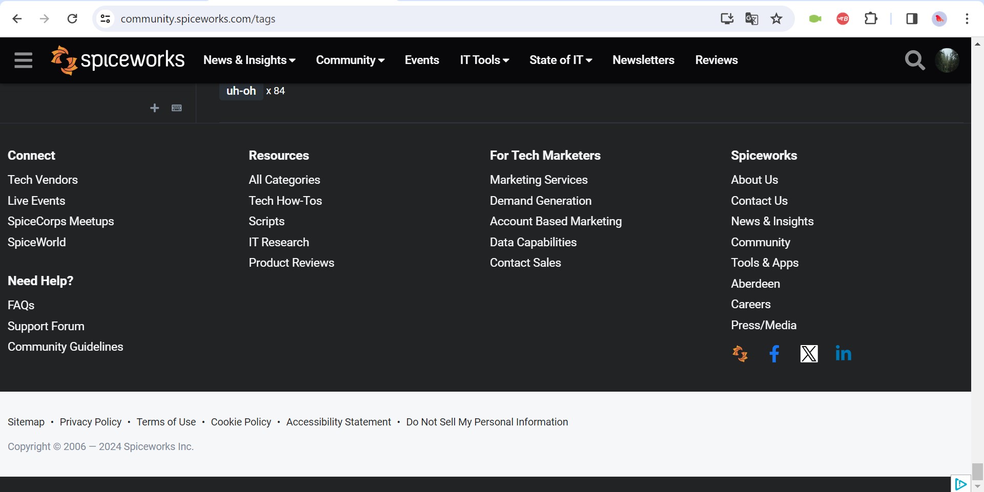
Task: Open the Tech Vendors link
Action: coord(43,180)
